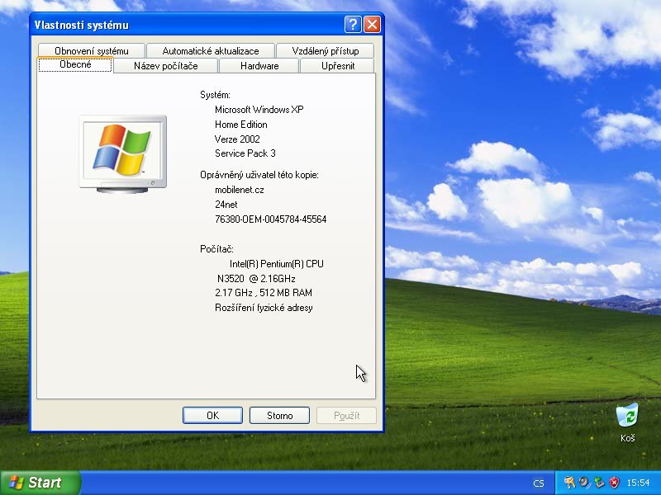Click the help question mark in the title bar
The image size is (661, 495).
(x=354, y=25)
